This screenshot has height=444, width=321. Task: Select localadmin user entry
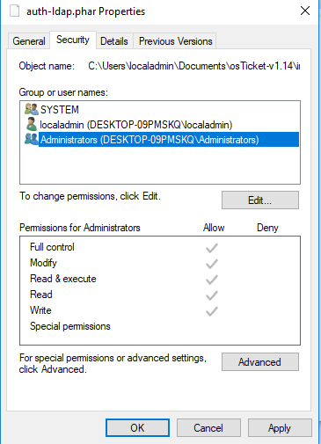point(136,125)
